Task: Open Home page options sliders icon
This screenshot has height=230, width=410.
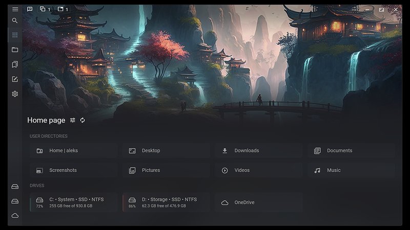Action: click(x=73, y=120)
